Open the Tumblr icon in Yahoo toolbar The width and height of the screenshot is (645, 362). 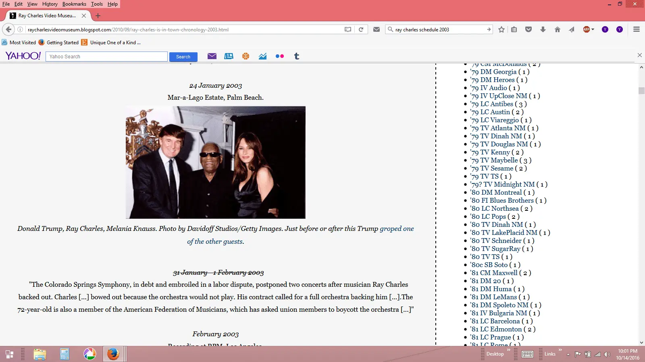click(297, 56)
